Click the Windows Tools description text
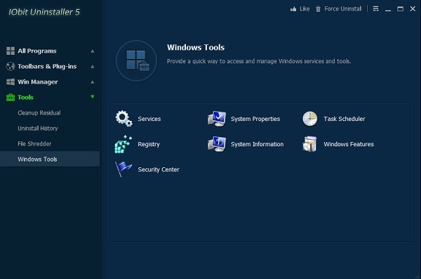The image size is (421, 279). click(x=259, y=61)
